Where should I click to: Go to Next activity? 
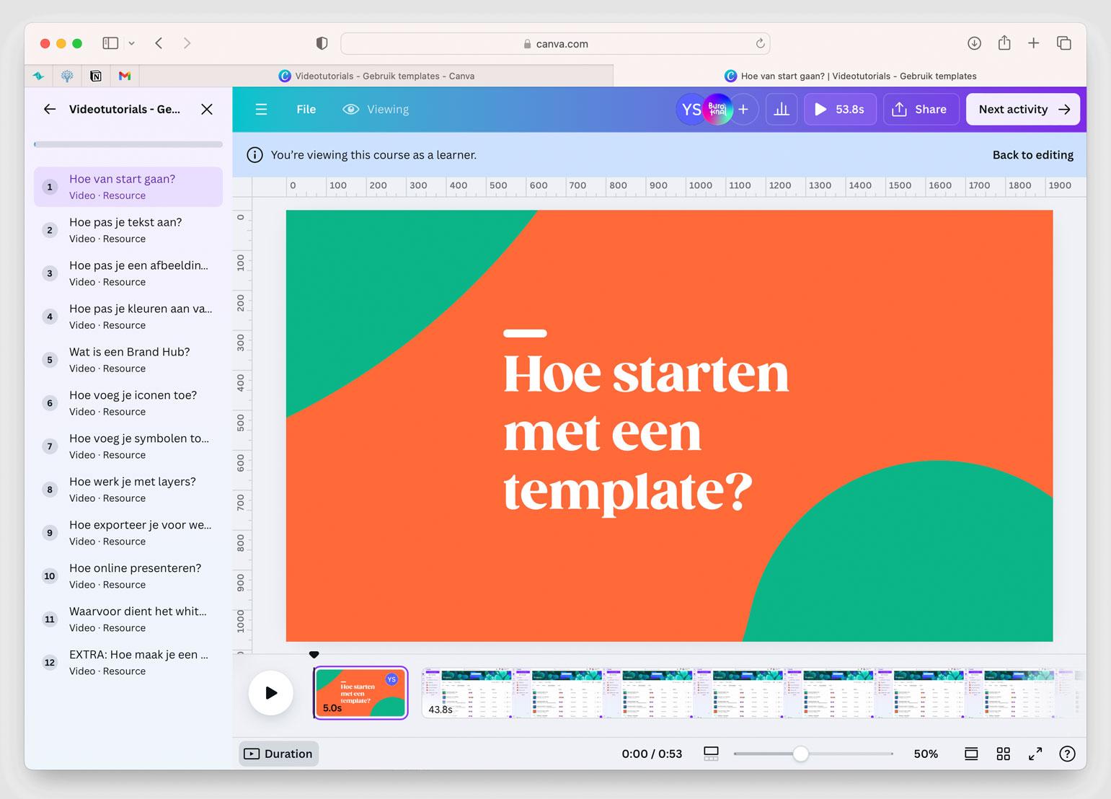pos(1022,110)
